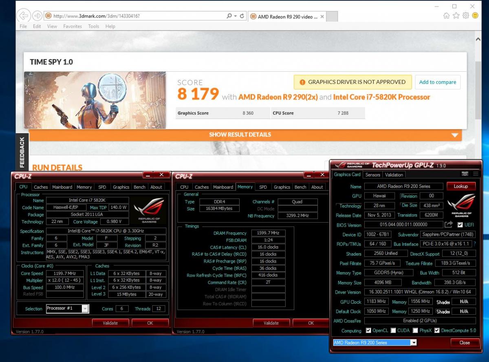This screenshot has height=362, width=489.
Task: Click the BIOS export arrow icon in GPU-Z
Action: tap(449, 225)
